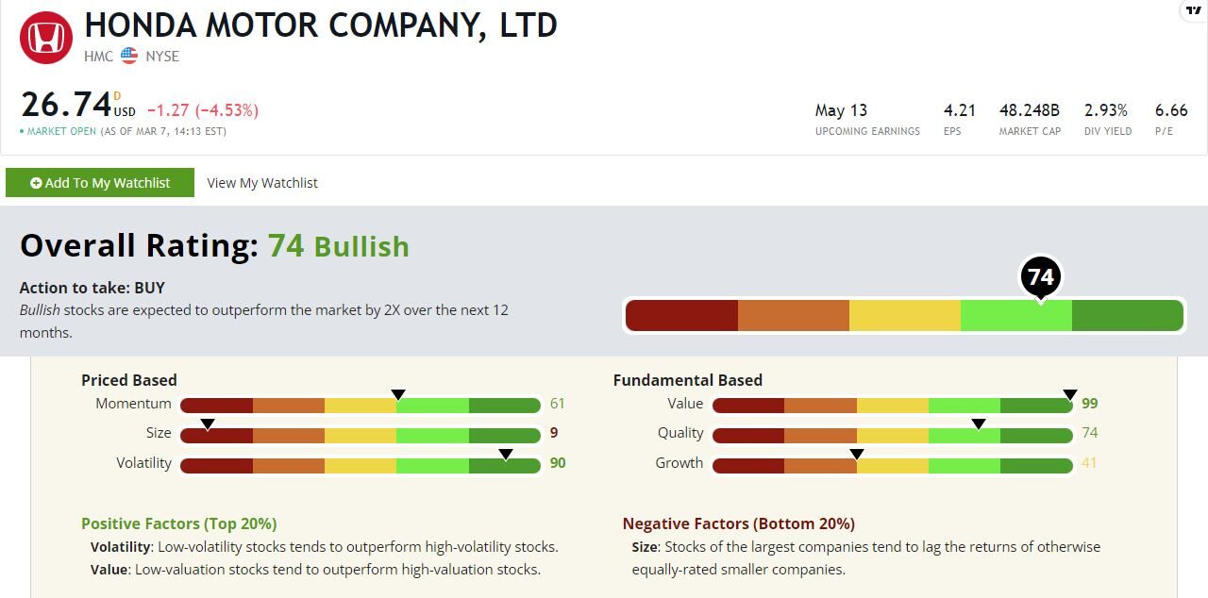Click the TradingView logo in the top corner
Viewport: 1208px width, 598px height.
(x=1196, y=10)
